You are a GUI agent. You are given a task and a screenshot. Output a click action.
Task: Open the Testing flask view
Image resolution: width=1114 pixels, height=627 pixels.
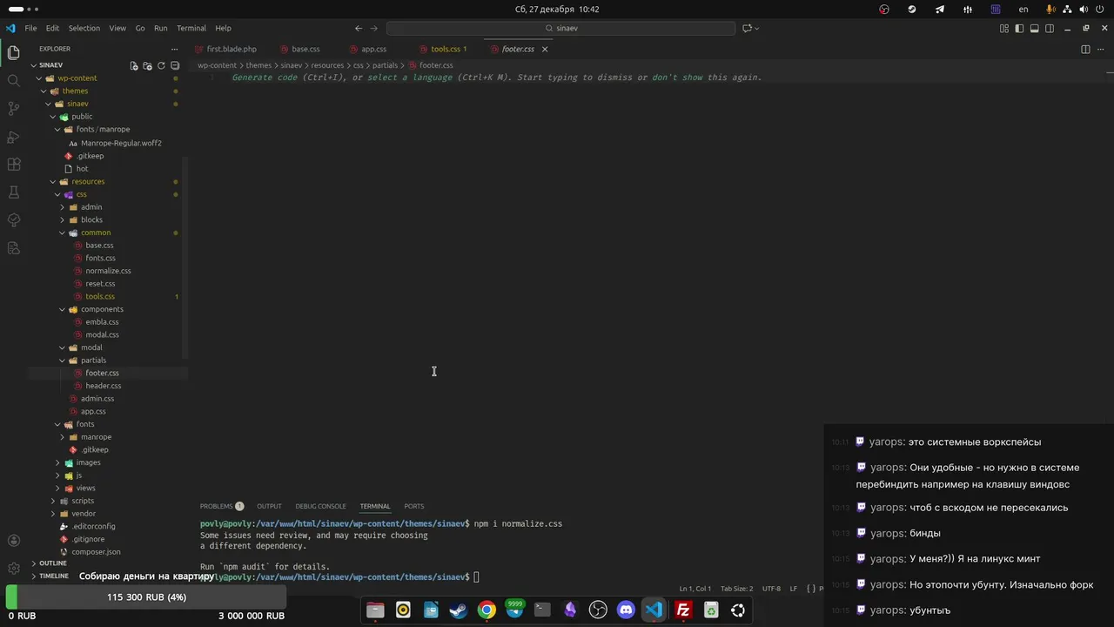pyautogui.click(x=13, y=192)
